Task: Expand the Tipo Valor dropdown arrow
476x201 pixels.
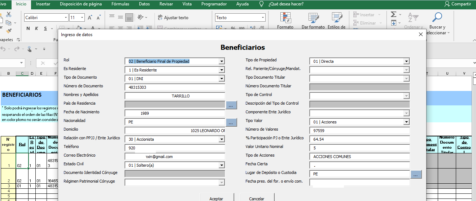Action: coord(406,122)
